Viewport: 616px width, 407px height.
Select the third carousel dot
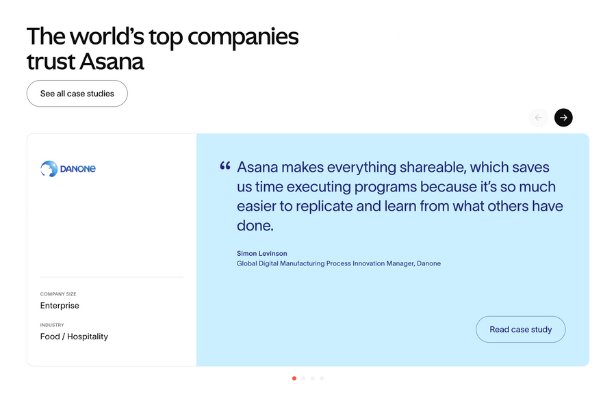click(x=312, y=378)
